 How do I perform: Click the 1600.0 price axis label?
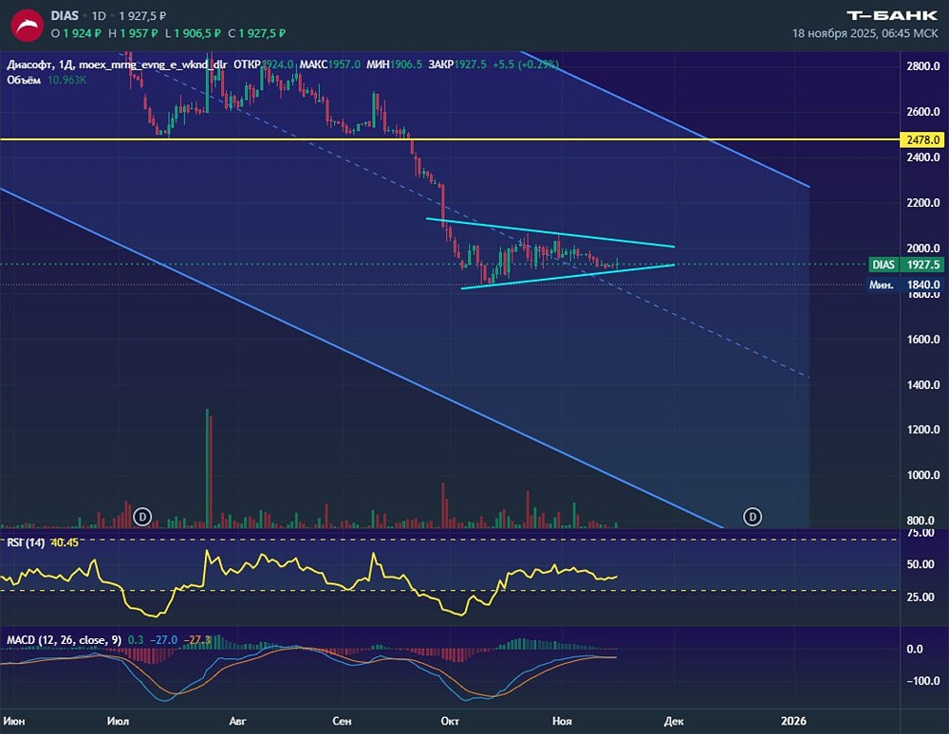click(923, 339)
